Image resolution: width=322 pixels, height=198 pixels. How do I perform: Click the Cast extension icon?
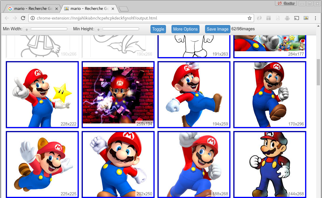click(x=297, y=18)
